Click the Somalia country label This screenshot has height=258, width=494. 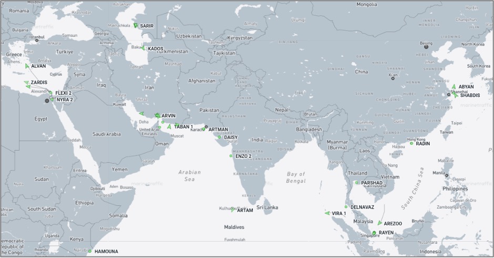(x=118, y=216)
